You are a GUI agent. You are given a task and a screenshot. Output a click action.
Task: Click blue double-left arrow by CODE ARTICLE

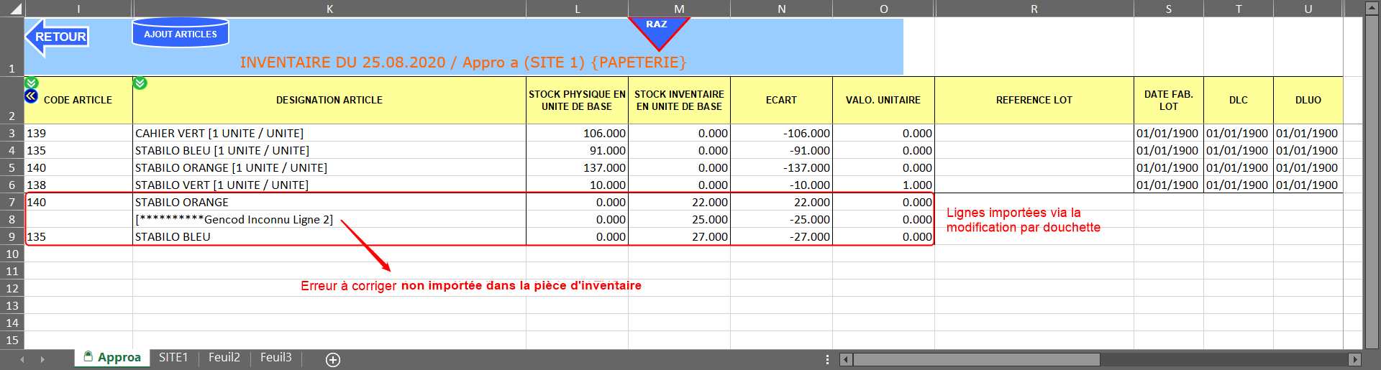[x=31, y=96]
